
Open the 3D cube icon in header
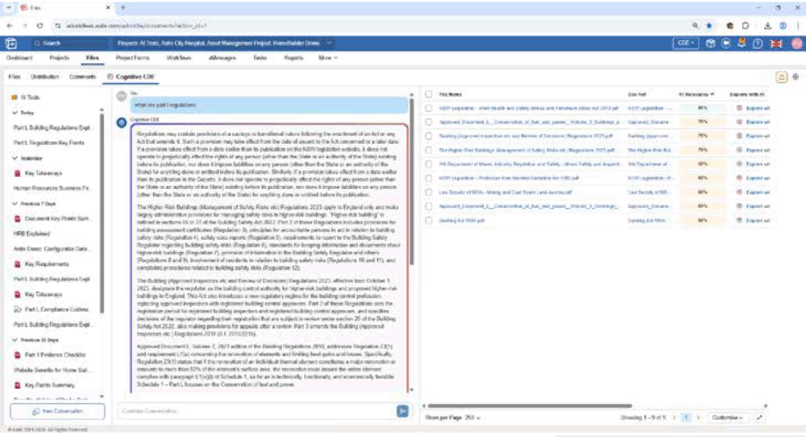709,43
